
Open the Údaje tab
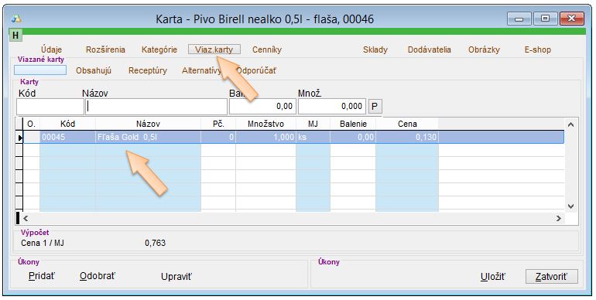[x=51, y=49]
